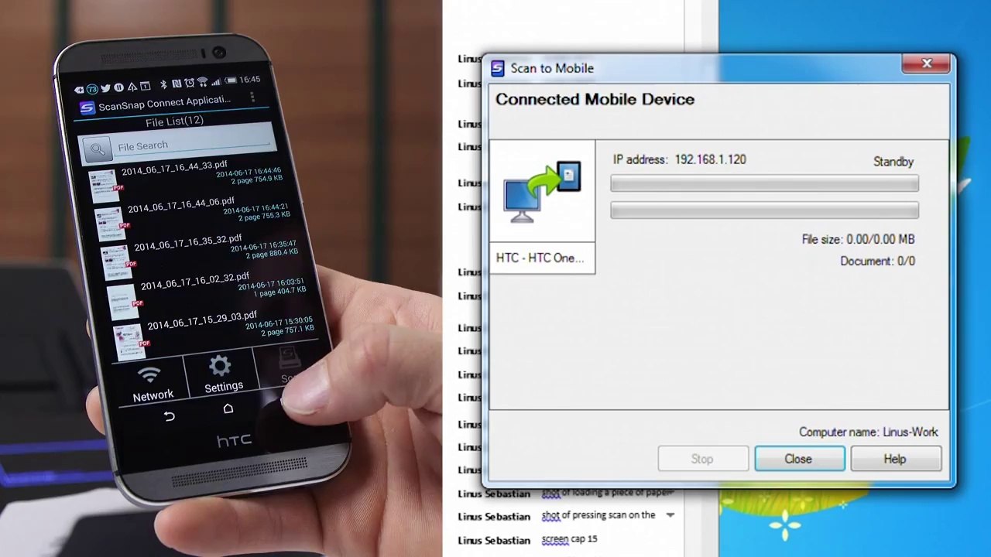Tap the magnifier search icon on the phone

[x=97, y=149]
